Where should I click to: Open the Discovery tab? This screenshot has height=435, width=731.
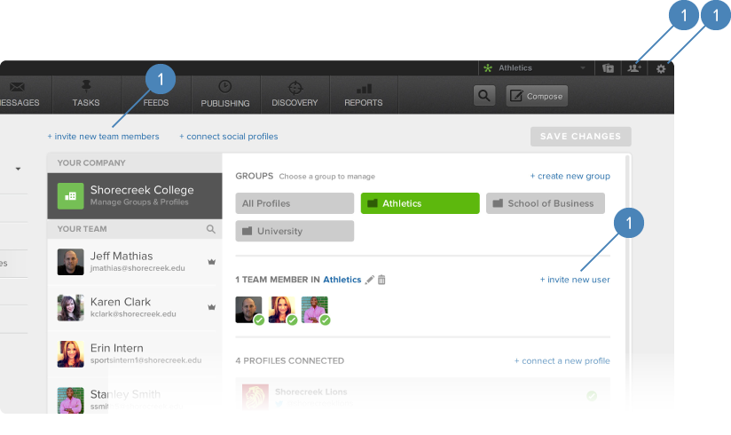click(x=295, y=95)
